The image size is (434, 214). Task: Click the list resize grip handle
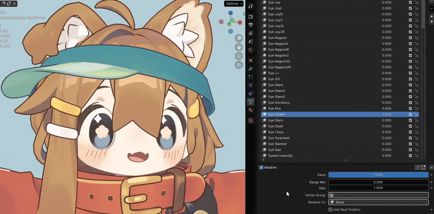pos(346,160)
